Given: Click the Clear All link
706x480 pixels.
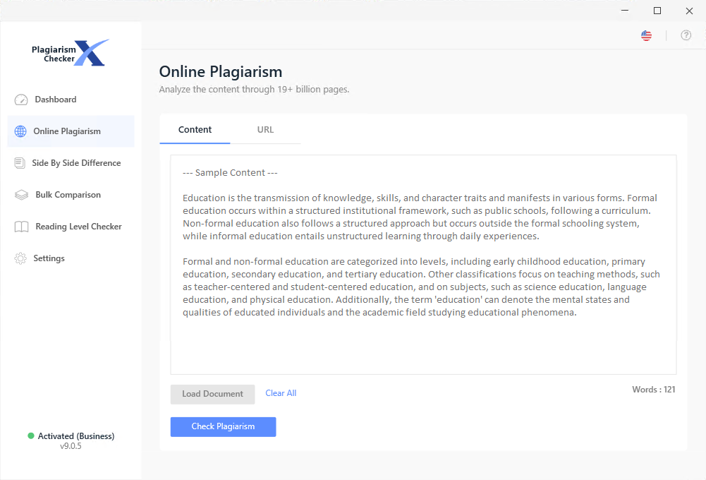Looking at the screenshot, I should pos(281,393).
